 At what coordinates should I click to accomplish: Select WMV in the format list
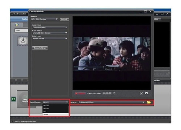(x=55, y=114)
